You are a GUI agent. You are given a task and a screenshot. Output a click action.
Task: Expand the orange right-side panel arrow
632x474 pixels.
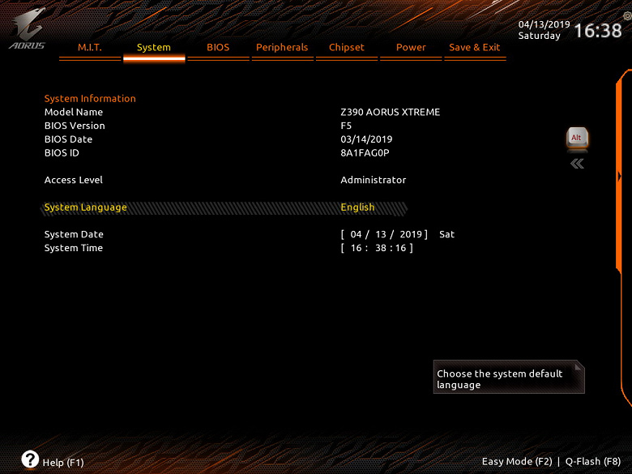[619, 176]
